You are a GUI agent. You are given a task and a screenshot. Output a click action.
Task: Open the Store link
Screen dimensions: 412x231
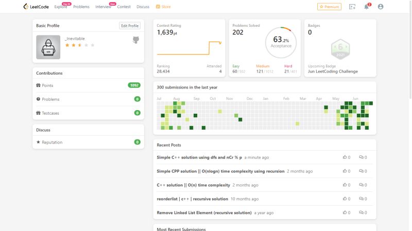coord(163,7)
